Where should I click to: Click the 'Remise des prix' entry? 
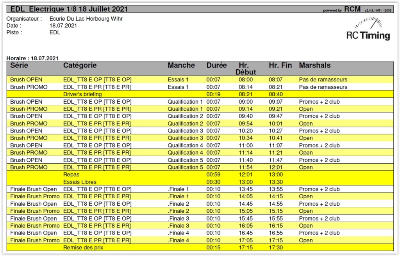(x=83, y=247)
